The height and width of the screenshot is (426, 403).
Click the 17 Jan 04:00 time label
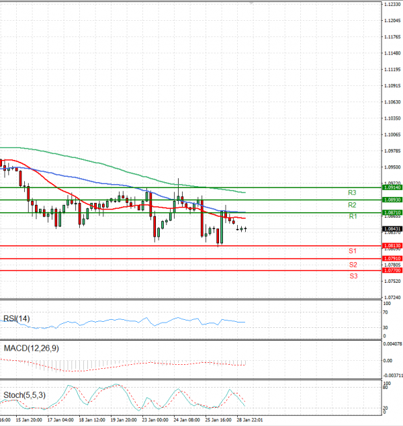click(60, 420)
